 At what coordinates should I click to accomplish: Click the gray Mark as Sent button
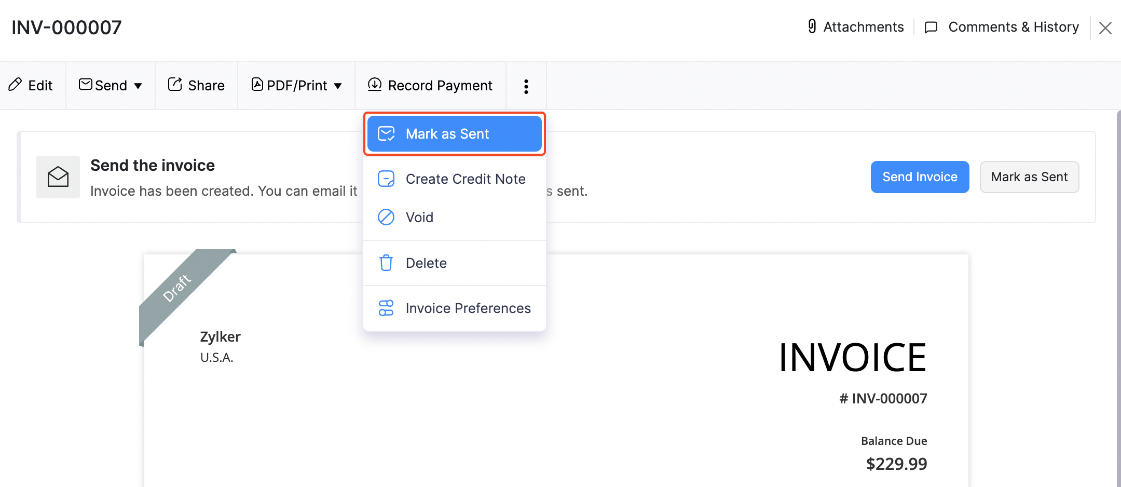click(1029, 177)
